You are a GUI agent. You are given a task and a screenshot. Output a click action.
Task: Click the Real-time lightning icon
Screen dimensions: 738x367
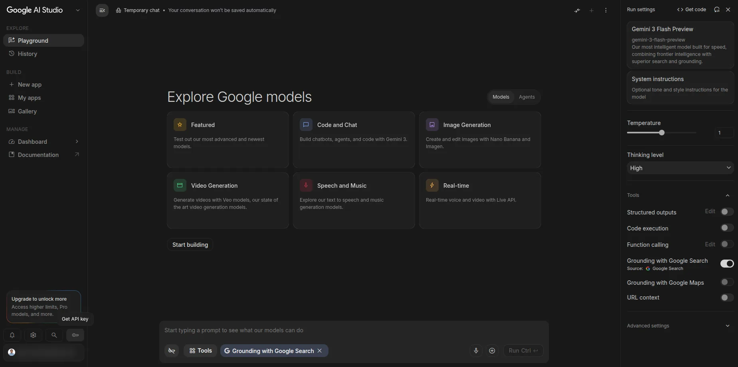(x=432, y=185)
